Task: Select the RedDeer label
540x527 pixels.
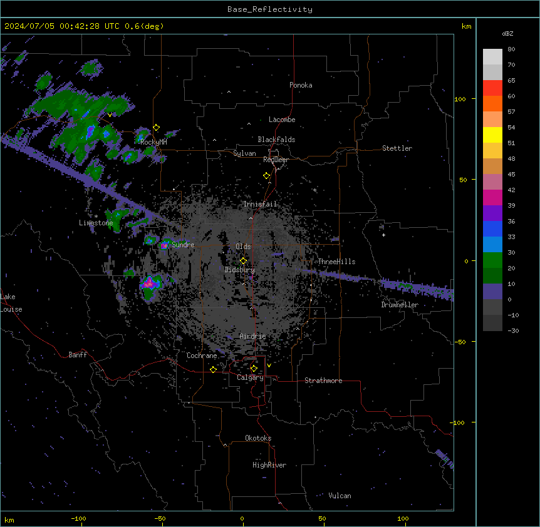Action: point(276,160)
